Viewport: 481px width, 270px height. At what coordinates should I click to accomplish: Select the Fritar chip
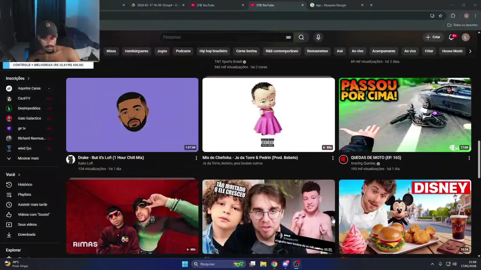[429, 51]
